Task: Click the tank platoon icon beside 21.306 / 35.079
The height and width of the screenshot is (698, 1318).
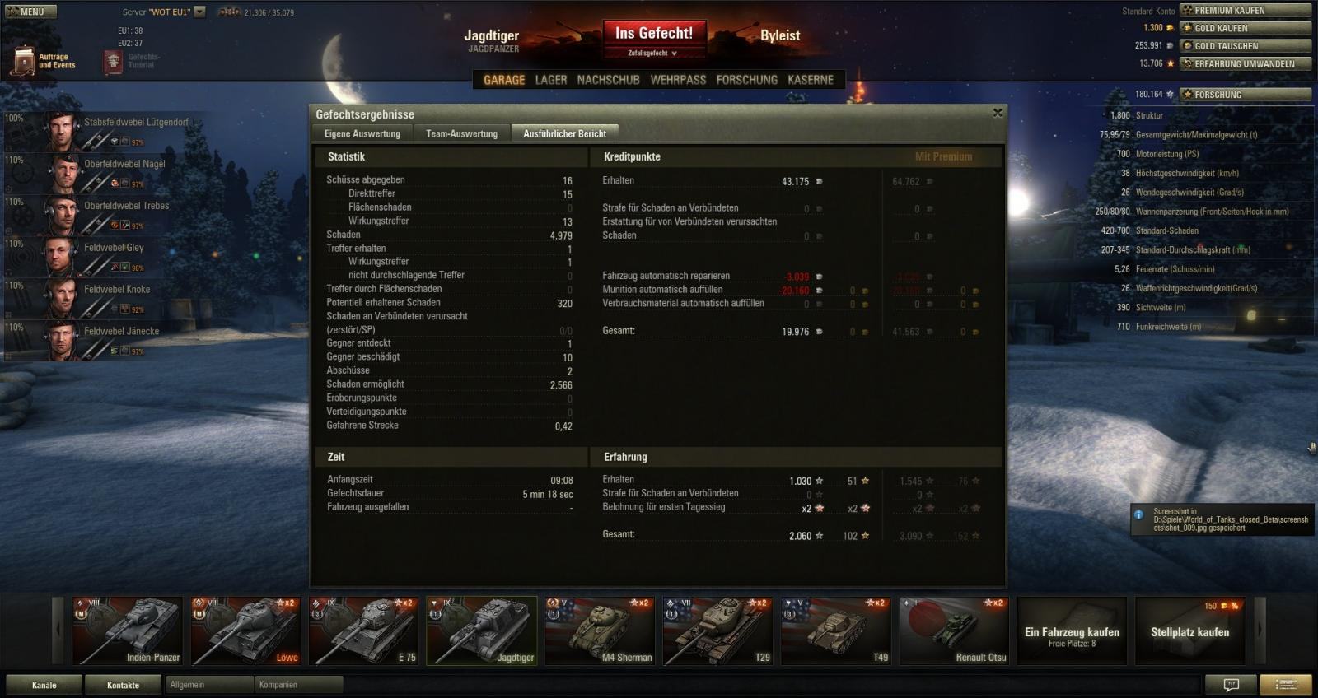Action: (228, 12)
